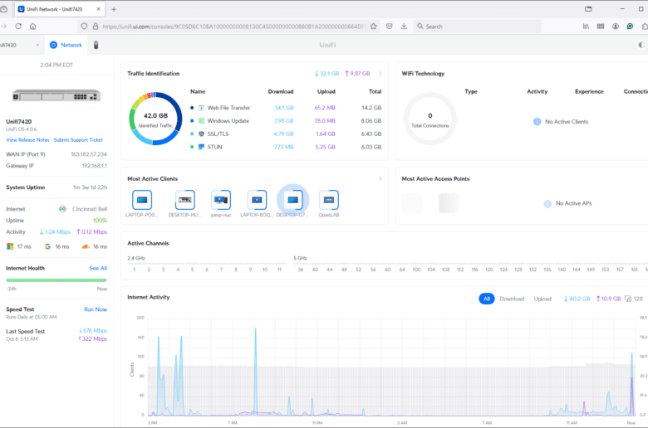Click the Download column header in Traffic Identification
This screenshot has width=648, height=428.
click(x=281, y=91)
